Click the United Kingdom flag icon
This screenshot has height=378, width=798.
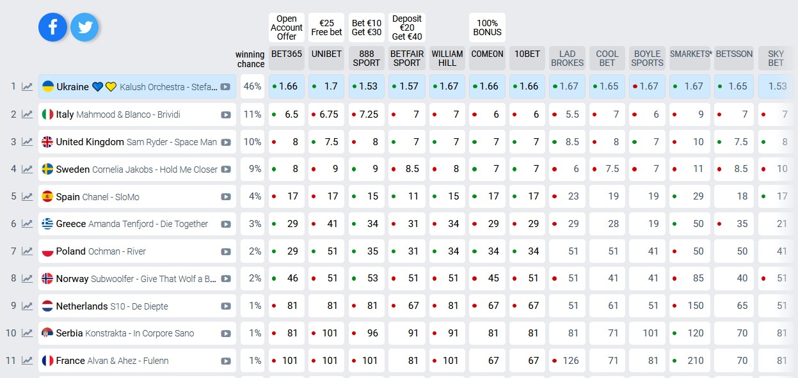pyautogui.click(x=47, y=142)
